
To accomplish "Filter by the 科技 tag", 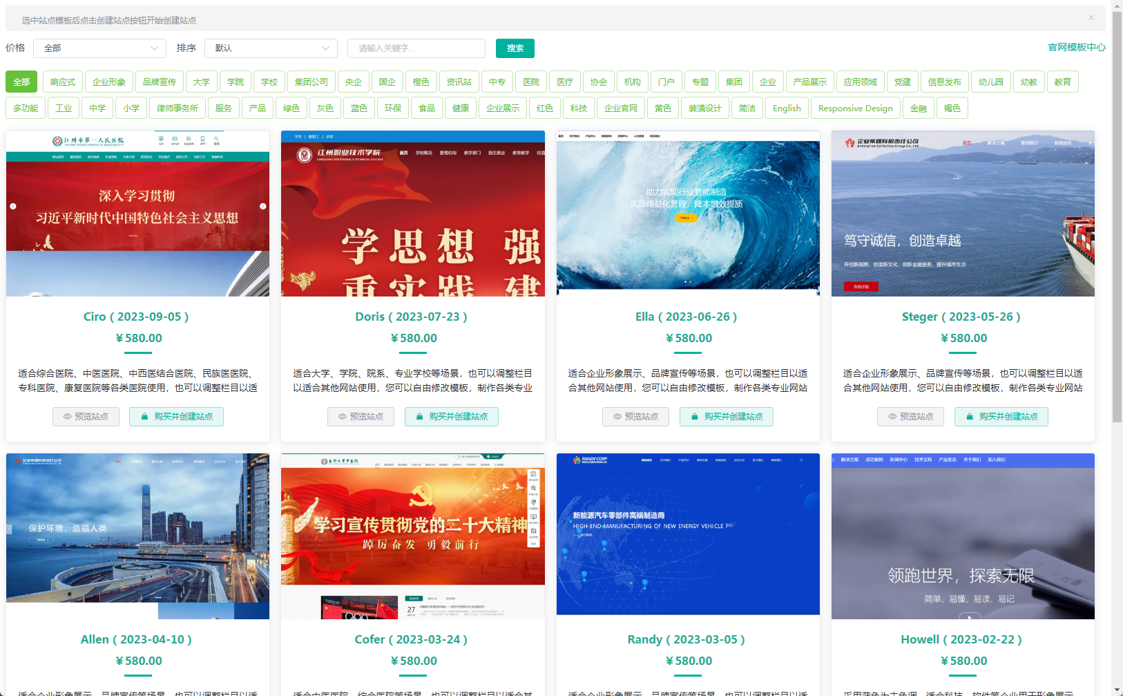I will click(x=579, y=108).
